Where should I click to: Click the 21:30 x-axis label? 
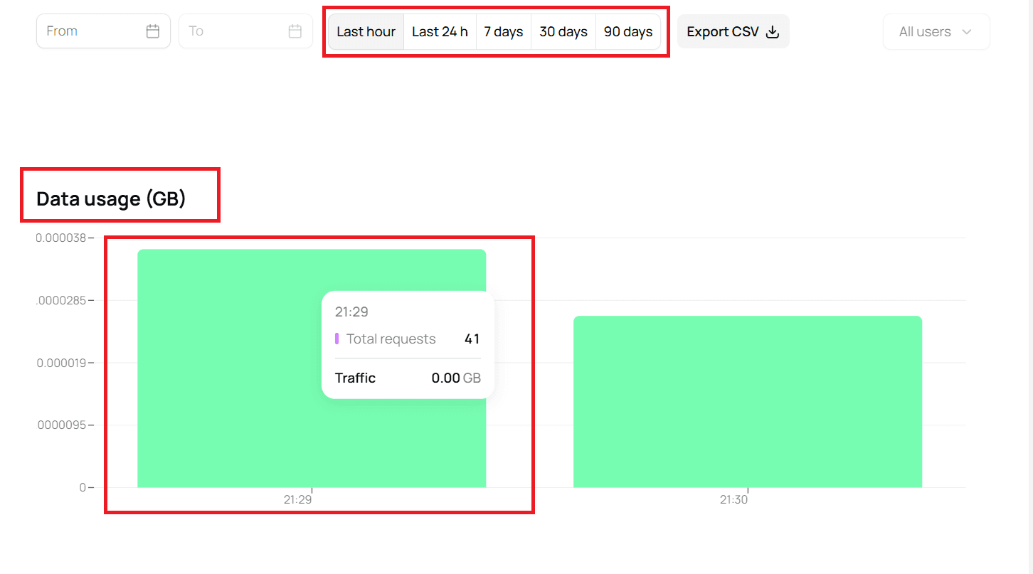coord(733,500)
